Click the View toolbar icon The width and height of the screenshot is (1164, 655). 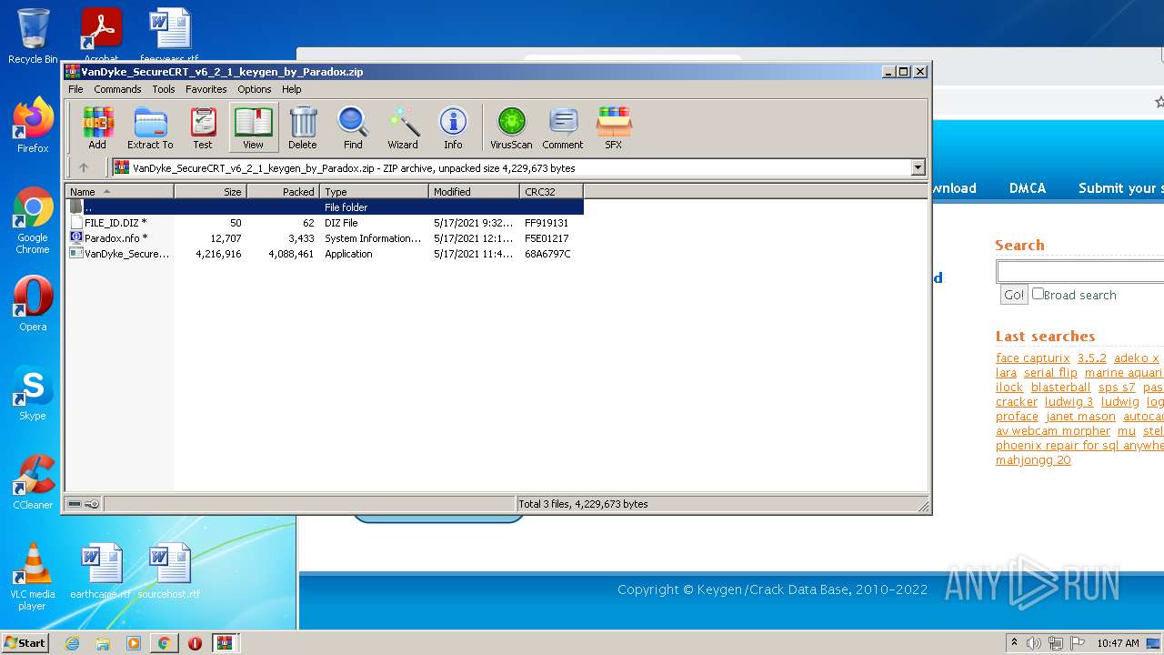[x=253, y=127]
